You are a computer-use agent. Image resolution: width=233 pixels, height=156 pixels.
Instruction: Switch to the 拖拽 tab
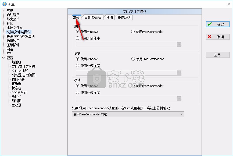[x=110, y=17]
